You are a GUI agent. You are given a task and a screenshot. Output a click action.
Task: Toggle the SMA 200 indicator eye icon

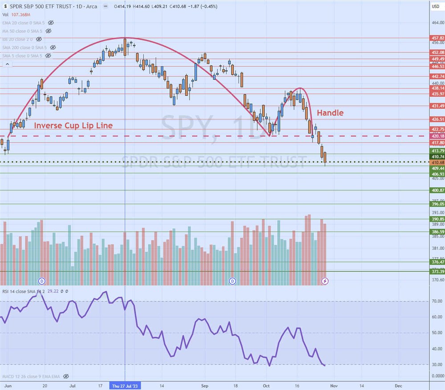53,48
